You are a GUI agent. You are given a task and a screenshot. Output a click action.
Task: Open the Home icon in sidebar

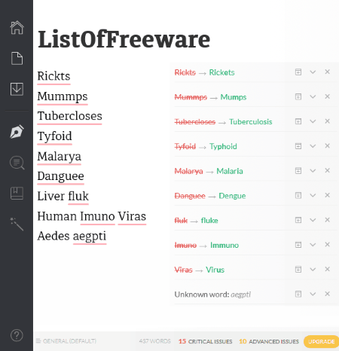(17, 27)
